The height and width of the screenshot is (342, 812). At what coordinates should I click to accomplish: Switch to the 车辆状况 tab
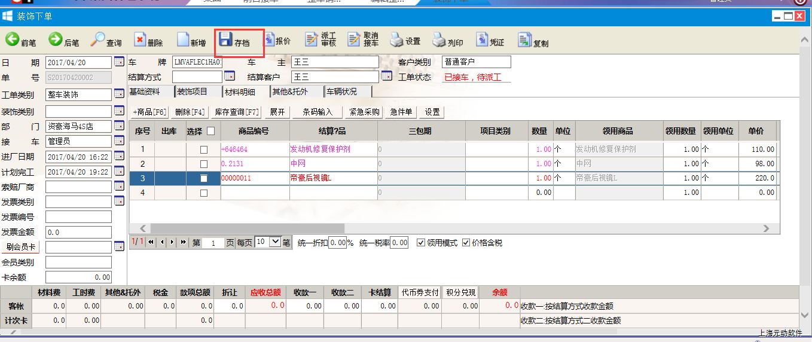click(341, 92)
